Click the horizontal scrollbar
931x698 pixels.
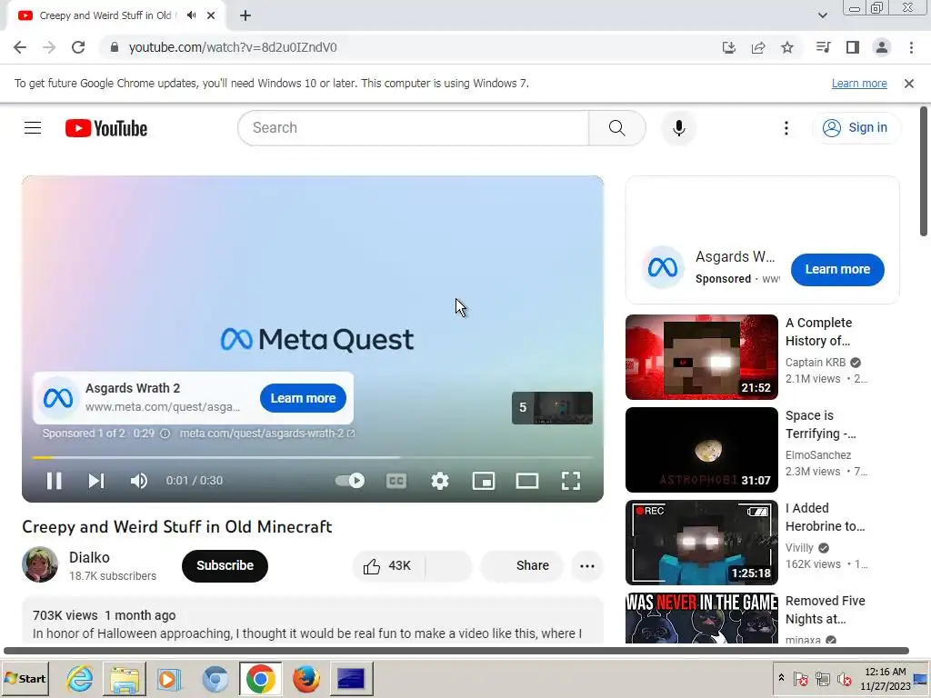(456, 651)
